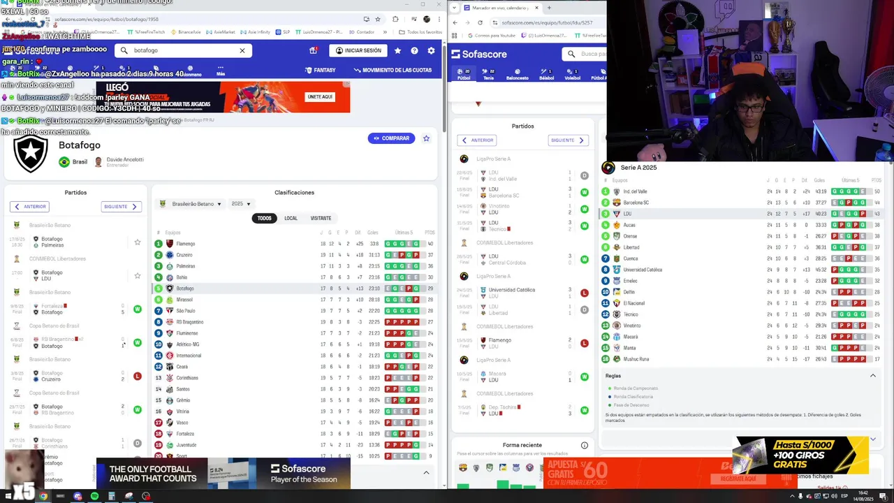Toggle star for Botafogo vs LDU match

tap(138, 276)
